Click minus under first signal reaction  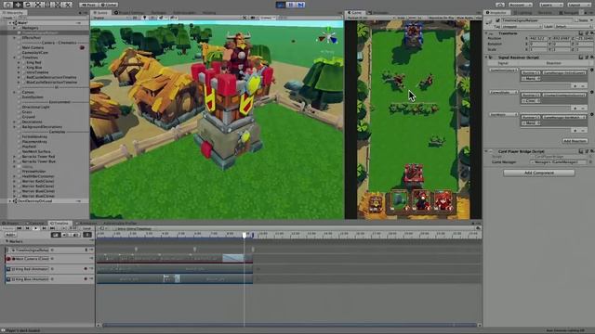click(584, 85)
